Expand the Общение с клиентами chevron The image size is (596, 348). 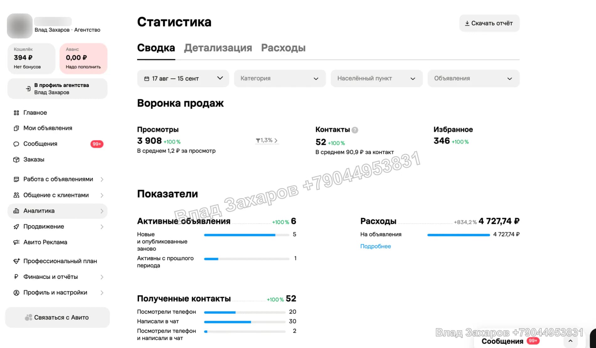click(x=102, y=195)
